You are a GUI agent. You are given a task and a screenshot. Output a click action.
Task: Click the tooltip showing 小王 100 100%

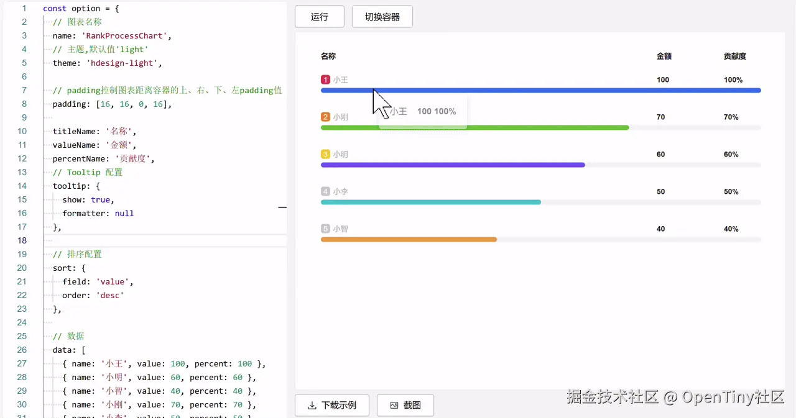tap(423, 111)
